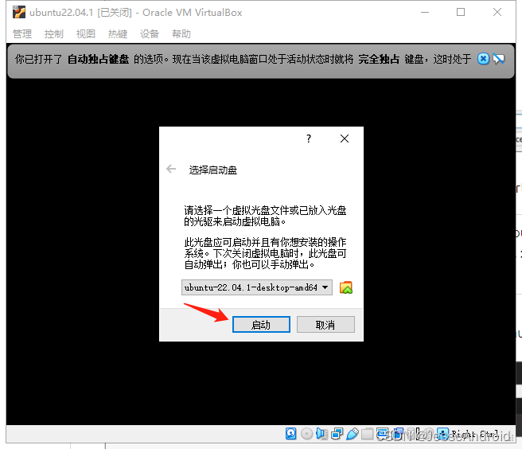Open the 设备 menu
This screenshot has height=449, width=522.
(x=150, y=33)
